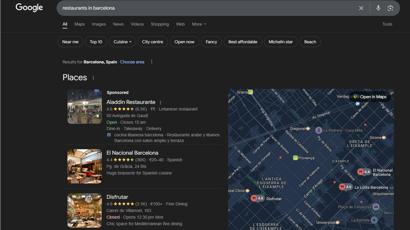Open Google Lens image search icon
410x230 pixels.
point(390,8)
